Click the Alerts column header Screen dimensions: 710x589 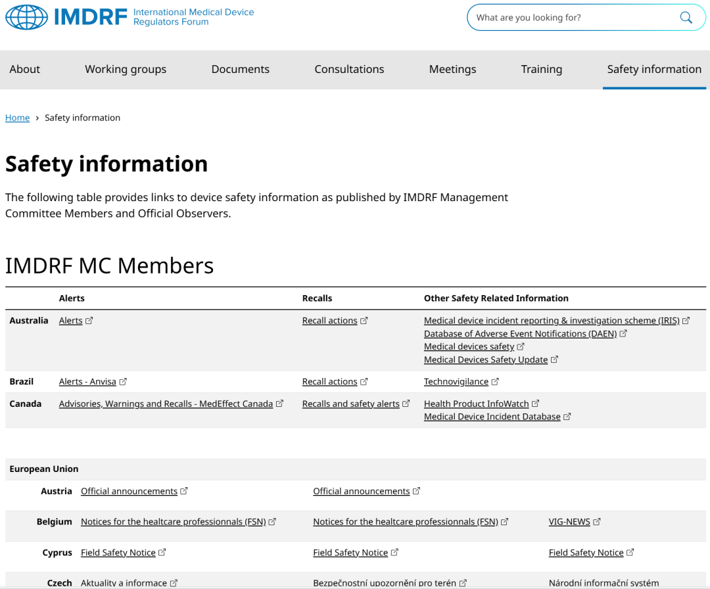[72, 298]
